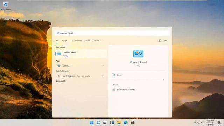Click the Open action's launch icon

(114, 75)
